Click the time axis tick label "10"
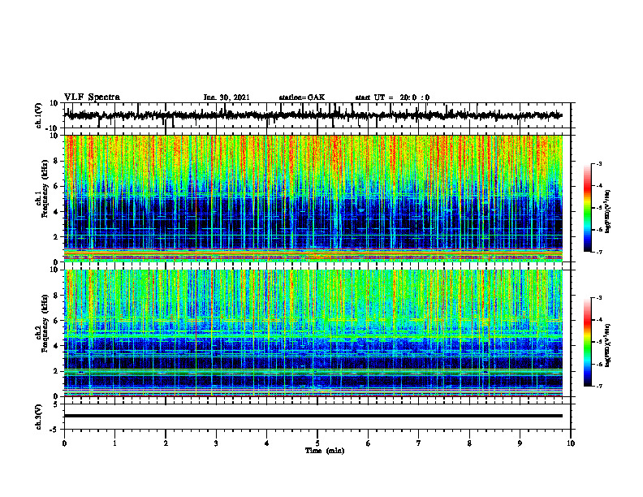The height and width of the screenshot is (497, 643). (x=571, y=443)
